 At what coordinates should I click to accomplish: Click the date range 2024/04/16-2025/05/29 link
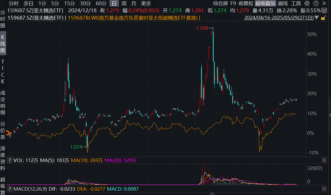coord(279,18)
